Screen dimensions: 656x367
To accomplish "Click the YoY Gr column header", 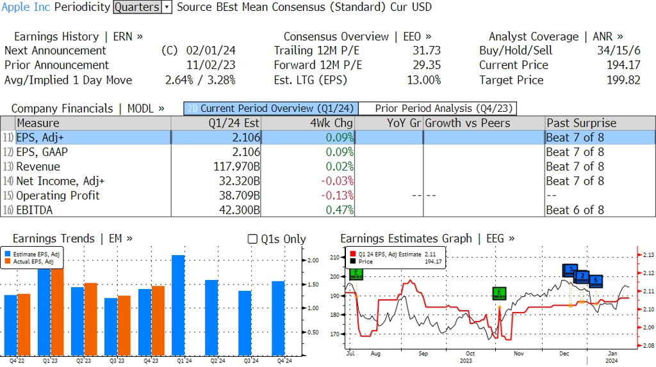I will point(389,123).
